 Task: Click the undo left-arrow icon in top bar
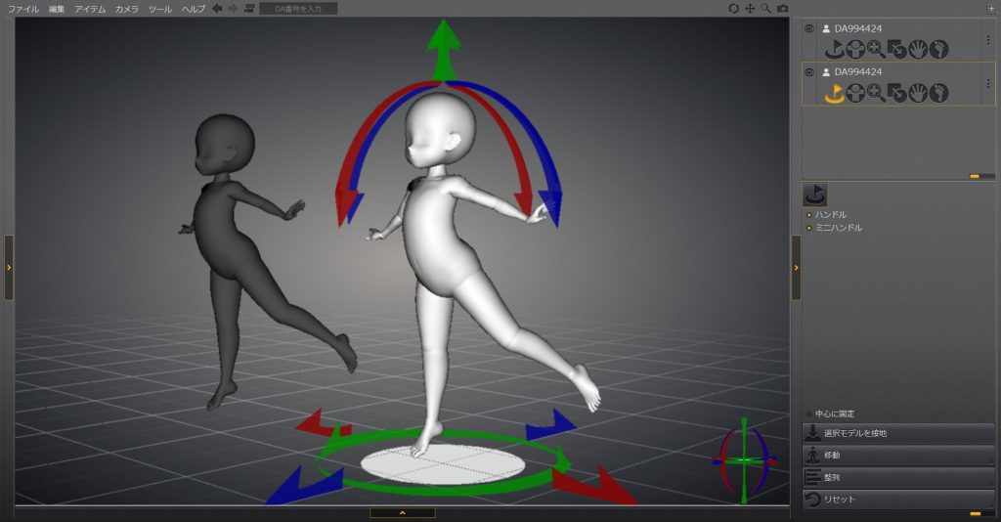217,8
